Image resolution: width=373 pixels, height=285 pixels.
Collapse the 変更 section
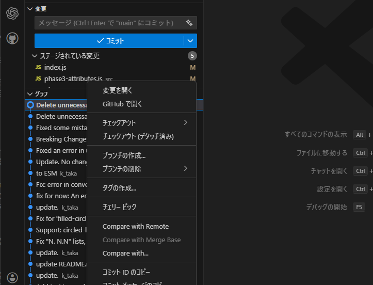coord(30,9)
